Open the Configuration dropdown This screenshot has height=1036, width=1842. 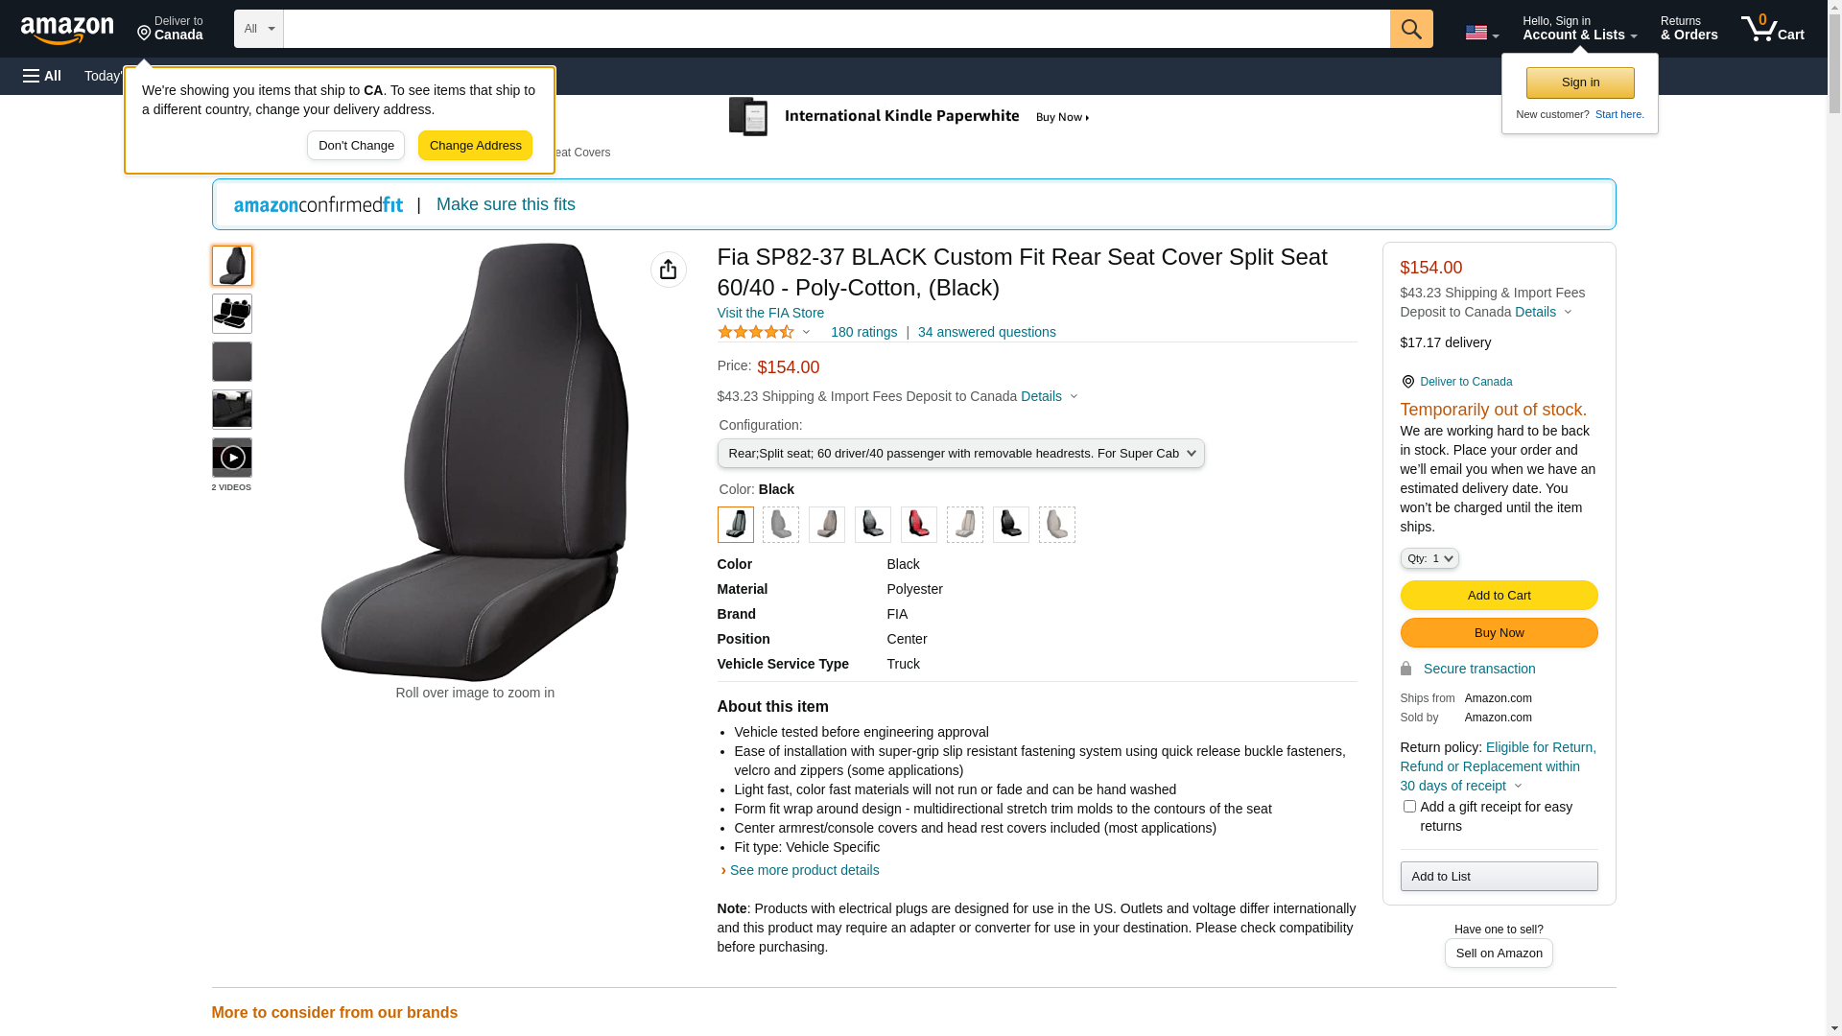coord(960,454)
